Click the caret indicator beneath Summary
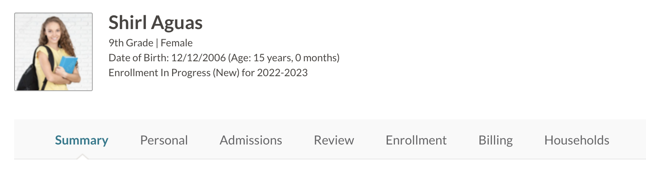The image size is (646, 172). point(82,157)
